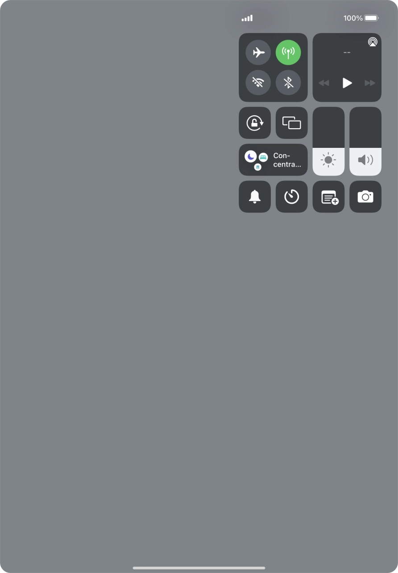Enable Wi-Fi from control center

point(258,83)
